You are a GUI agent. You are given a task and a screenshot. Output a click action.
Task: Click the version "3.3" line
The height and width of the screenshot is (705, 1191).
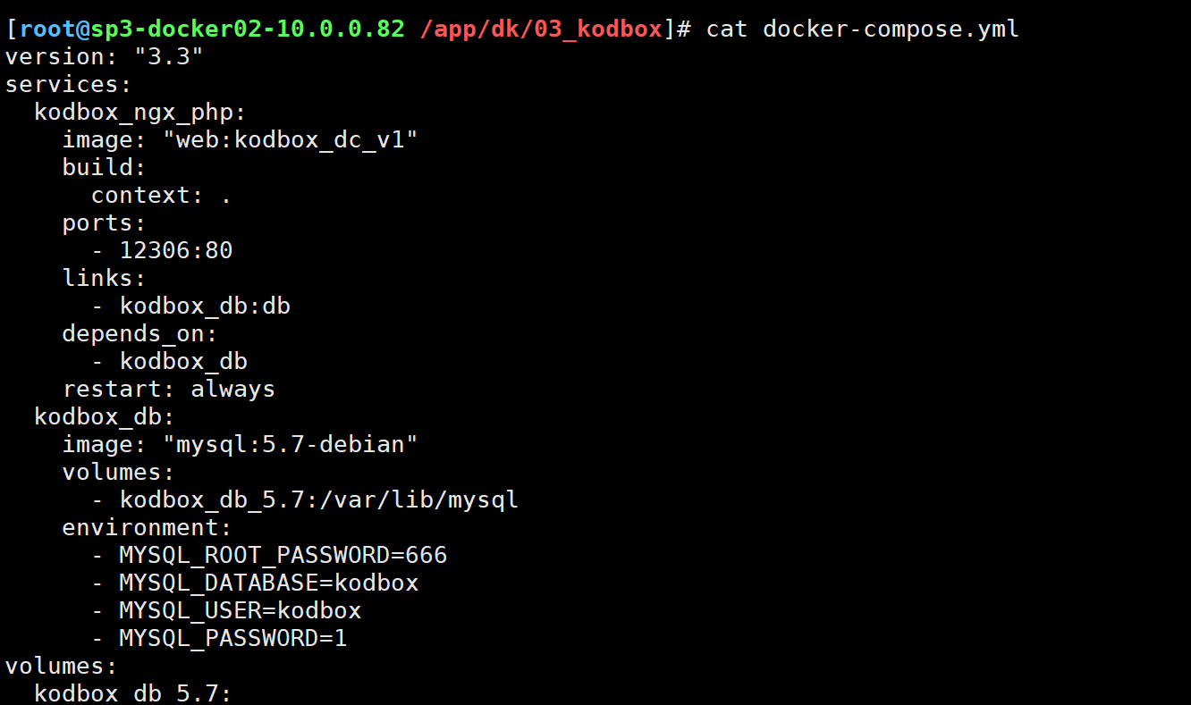pyautogui.click(x=105, y=57)
